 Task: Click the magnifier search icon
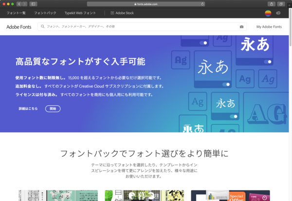[43, 26]
